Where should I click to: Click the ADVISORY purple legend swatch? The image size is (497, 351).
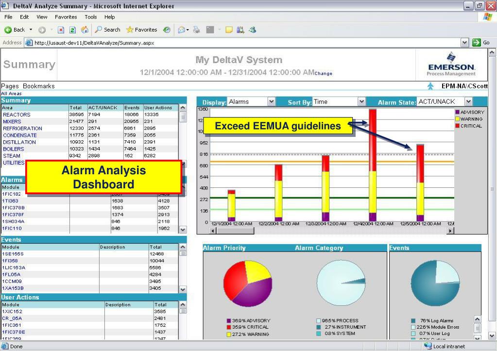pos(457,112)
